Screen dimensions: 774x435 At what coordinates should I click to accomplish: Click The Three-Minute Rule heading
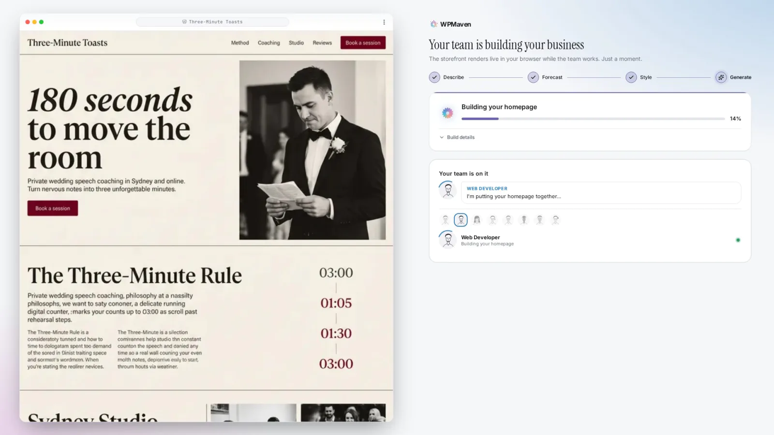(x=134, y=275)
